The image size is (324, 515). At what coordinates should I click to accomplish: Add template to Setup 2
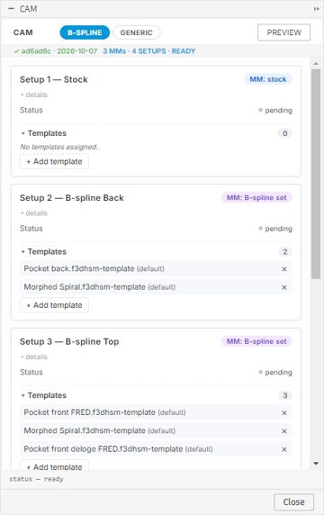click(x=54, y=305)
